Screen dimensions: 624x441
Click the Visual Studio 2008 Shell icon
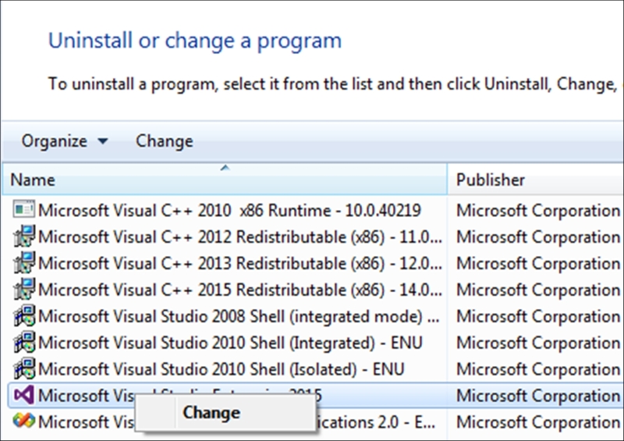point(24,315)
